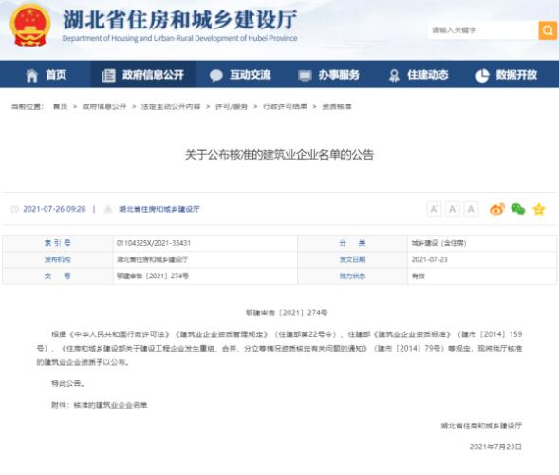
Task: Click the 湖北省住房和城乡建设厅 publisher link
Action: coord(159,209)
